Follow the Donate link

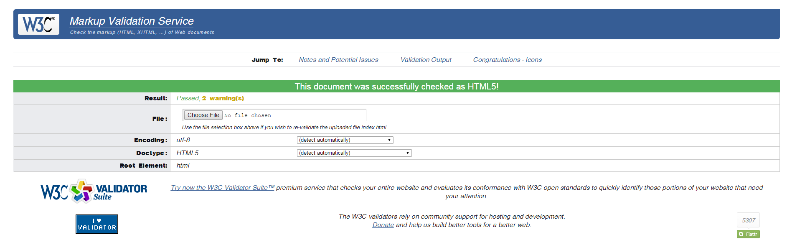383,225
